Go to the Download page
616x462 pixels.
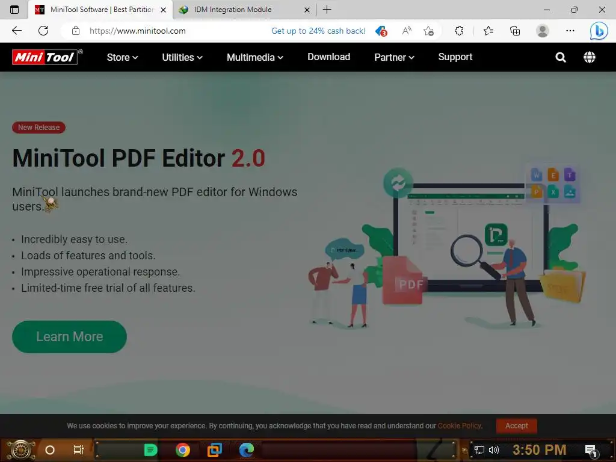coord(329,57)
